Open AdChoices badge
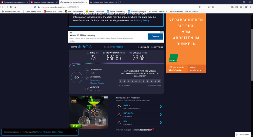Image resolution: width=253 pixels, height=137 pixels. (243, 134)
